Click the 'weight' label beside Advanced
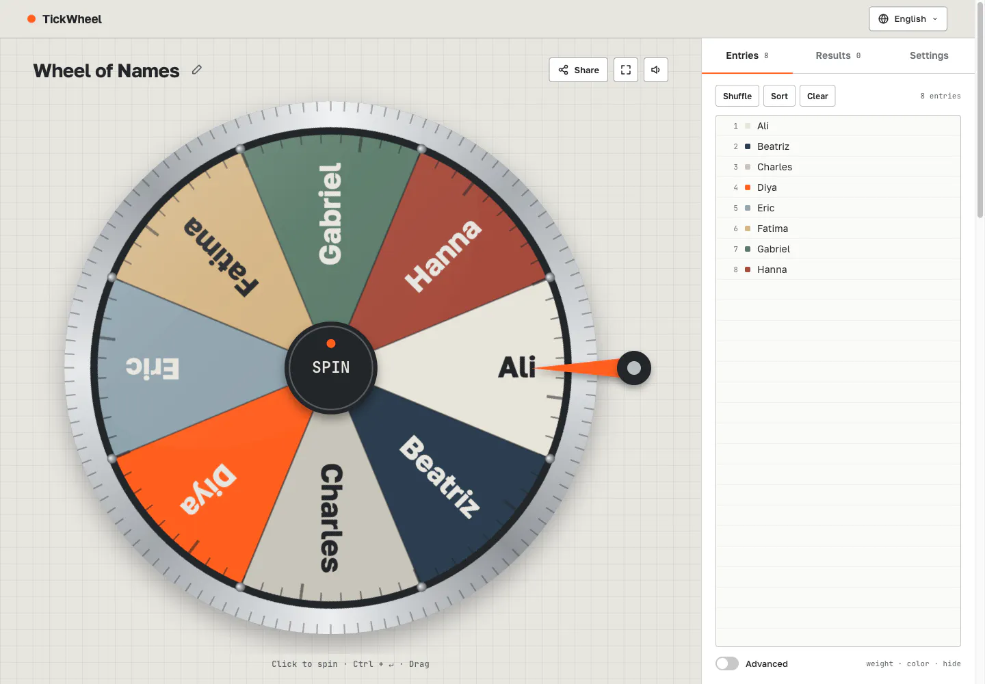Image resolution: width=985 pixels, height=684 pixels. pyautogui.click(x=880, y=663)
